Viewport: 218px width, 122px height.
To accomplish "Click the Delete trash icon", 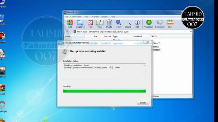I will (109, 24).
